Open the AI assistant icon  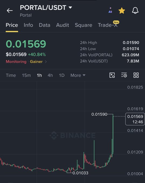(110, 10)
